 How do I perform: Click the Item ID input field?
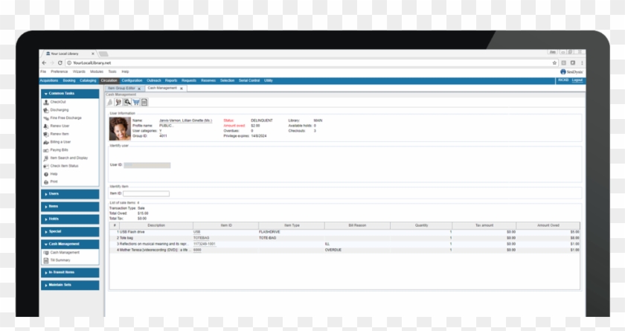146,193
